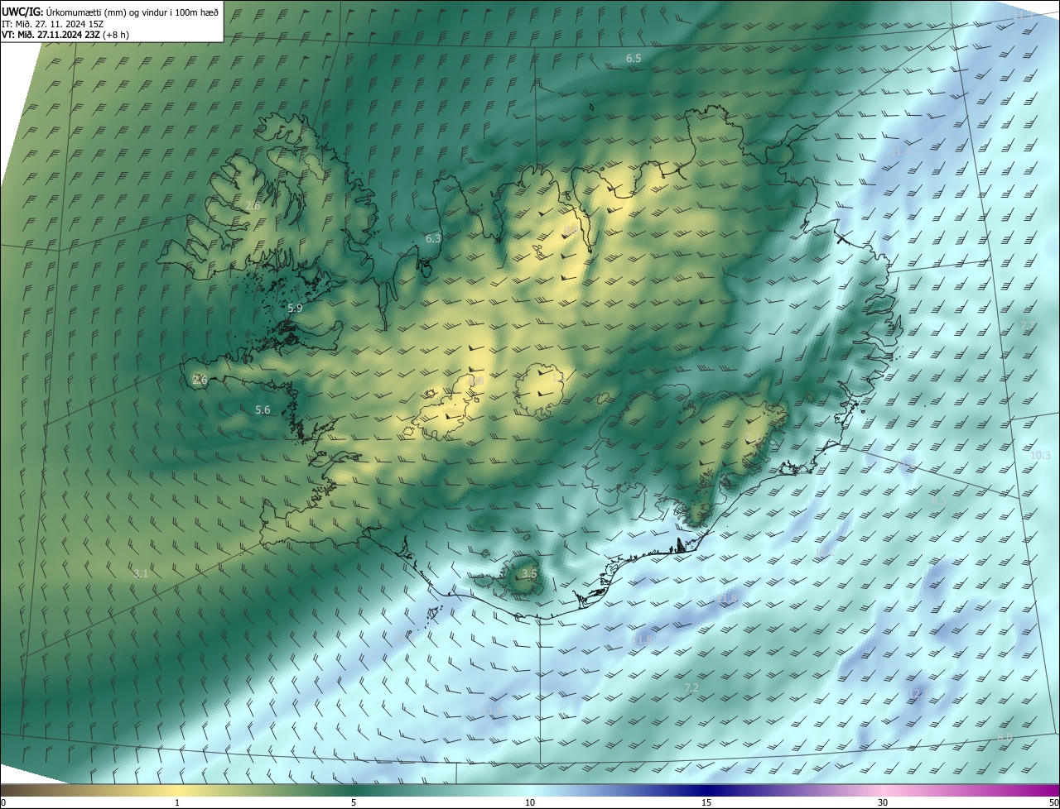Viewport: 1060px width, 809px height.
Task: Click the colour scale tick labelled 0
Action: point(3,803)
